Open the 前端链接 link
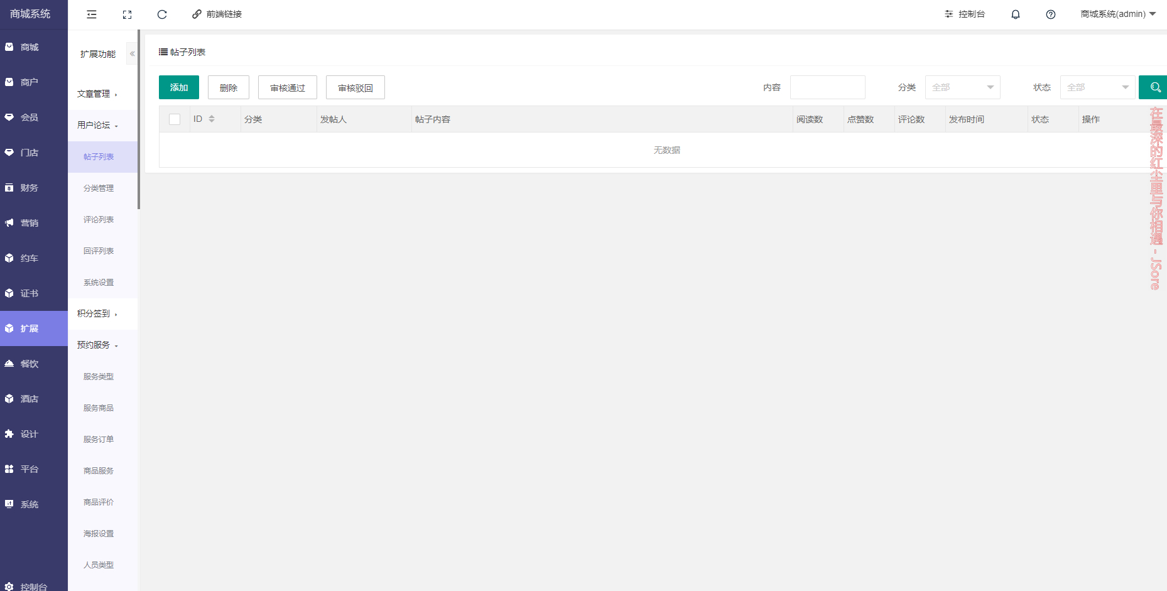The width and height of the screenshot is (1167, 591). click(217, 14)
